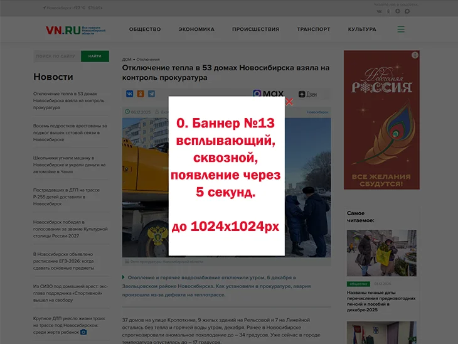Focus the ПОИСК ПО САЙТУ search field

click(57, 56)
